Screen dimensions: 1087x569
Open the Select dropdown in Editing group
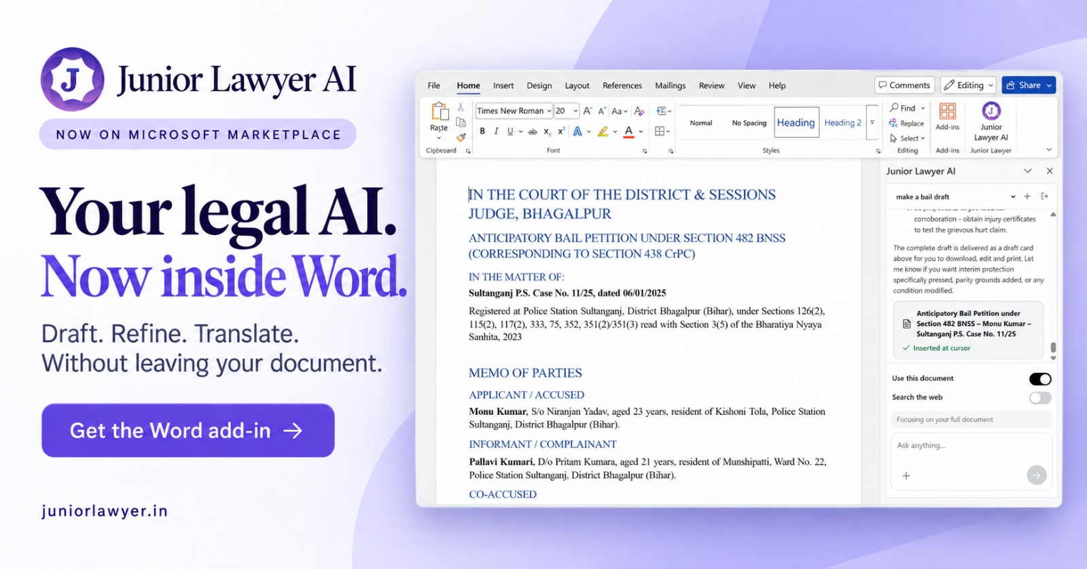(908, 139)
